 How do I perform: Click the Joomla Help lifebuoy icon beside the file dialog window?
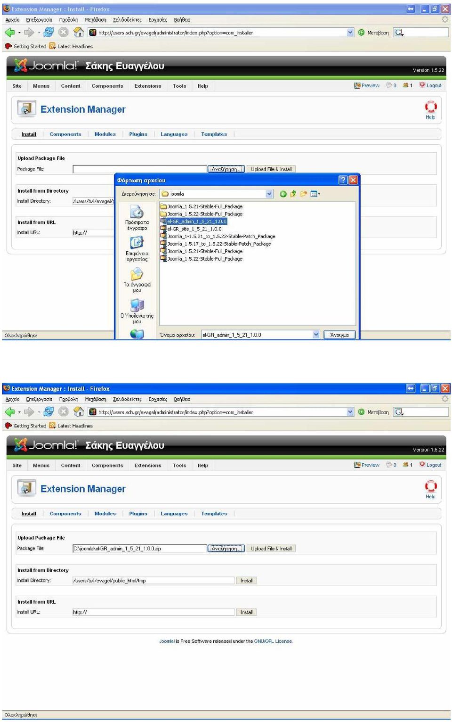(x=430, y=107)
